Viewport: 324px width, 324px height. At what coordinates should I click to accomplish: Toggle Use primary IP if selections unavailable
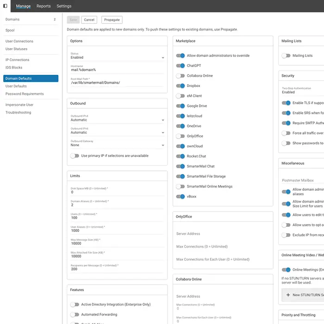click(x=75, y=156)
